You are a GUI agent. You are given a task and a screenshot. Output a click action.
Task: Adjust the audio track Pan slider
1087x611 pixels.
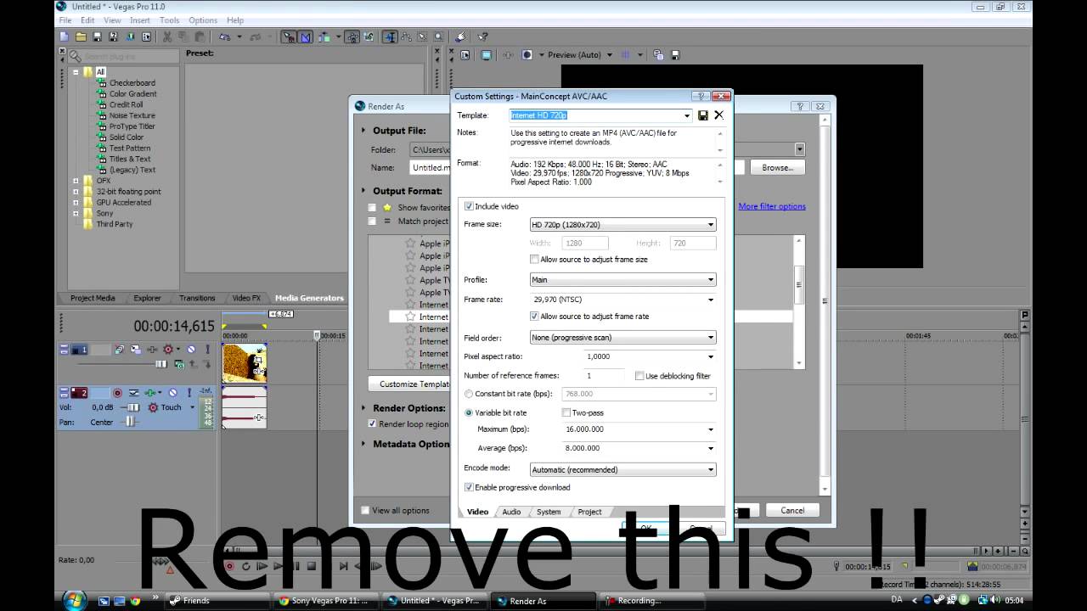pos(130,422)
